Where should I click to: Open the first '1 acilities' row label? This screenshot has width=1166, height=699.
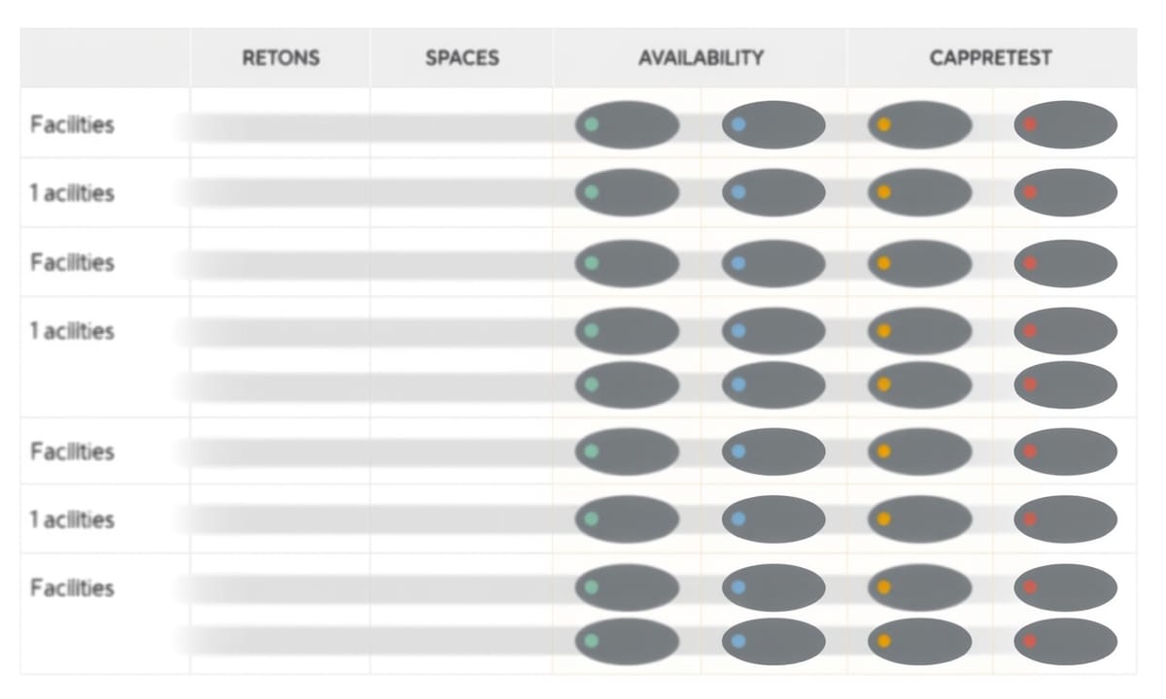(x=72, y=192)
